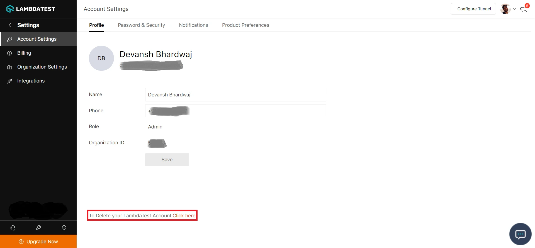Click into the Name input field

(x=235, y=95)
